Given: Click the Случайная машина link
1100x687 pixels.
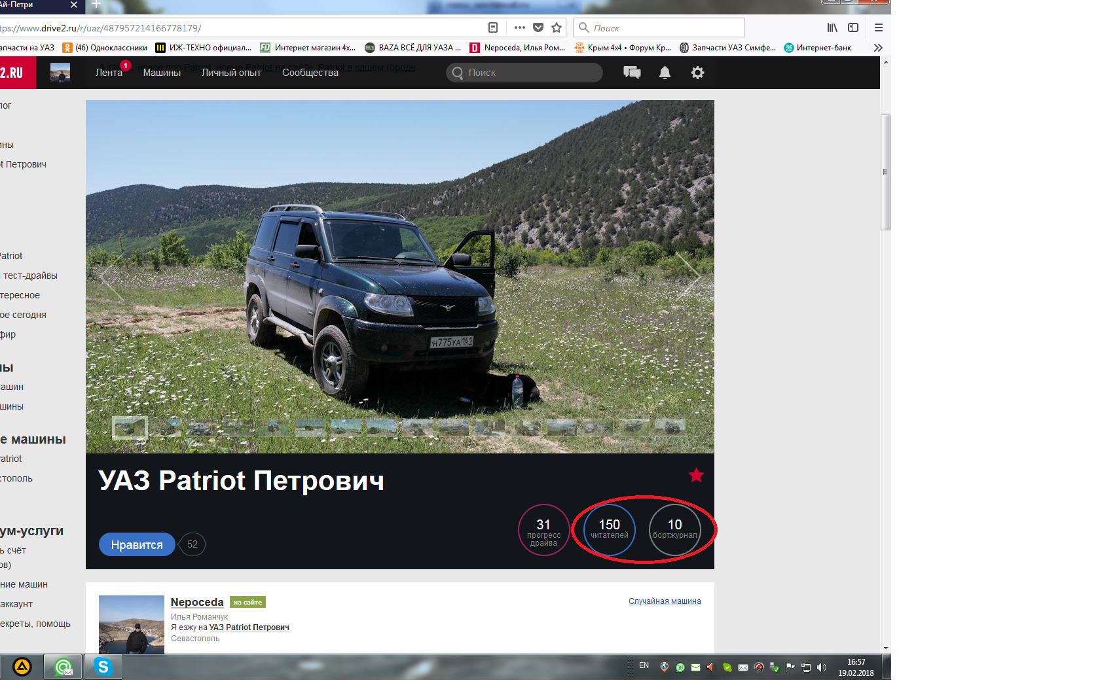Looking at the screenshot, I should click(x=665, y=601).
